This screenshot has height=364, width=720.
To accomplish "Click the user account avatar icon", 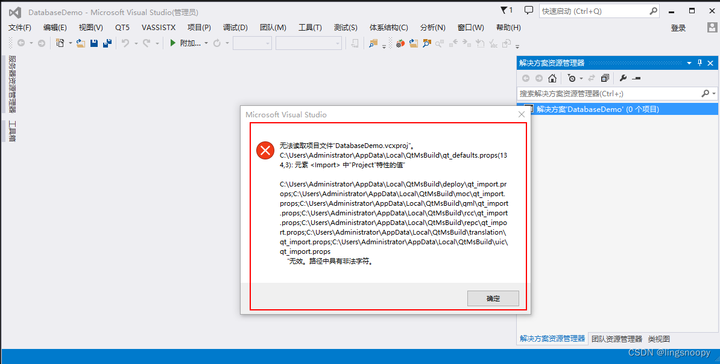I will 712,28.
